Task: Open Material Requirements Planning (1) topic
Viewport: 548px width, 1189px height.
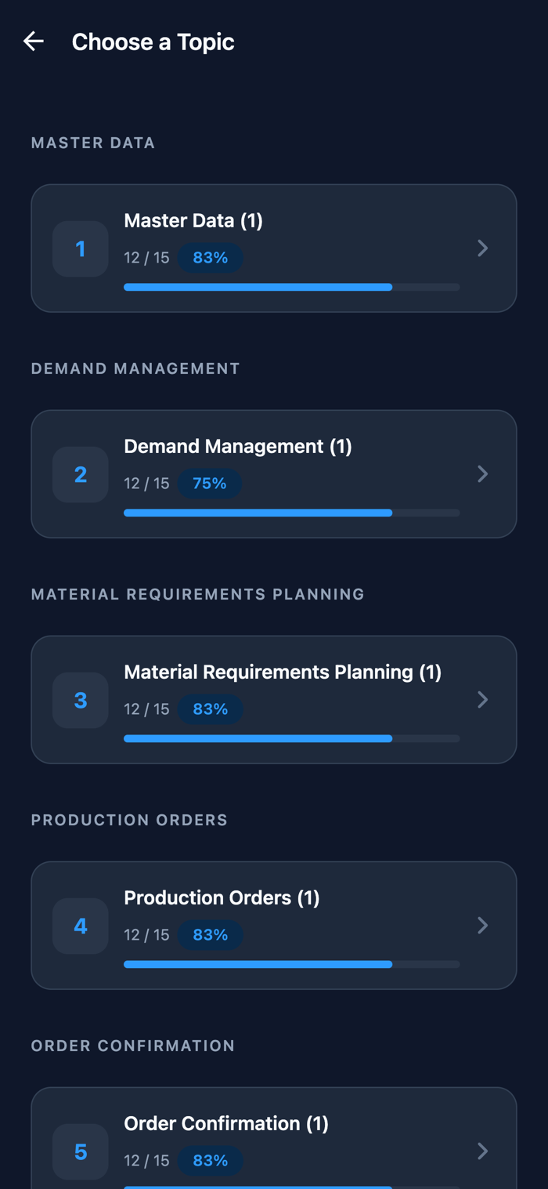Action: [x=283, y=672]
